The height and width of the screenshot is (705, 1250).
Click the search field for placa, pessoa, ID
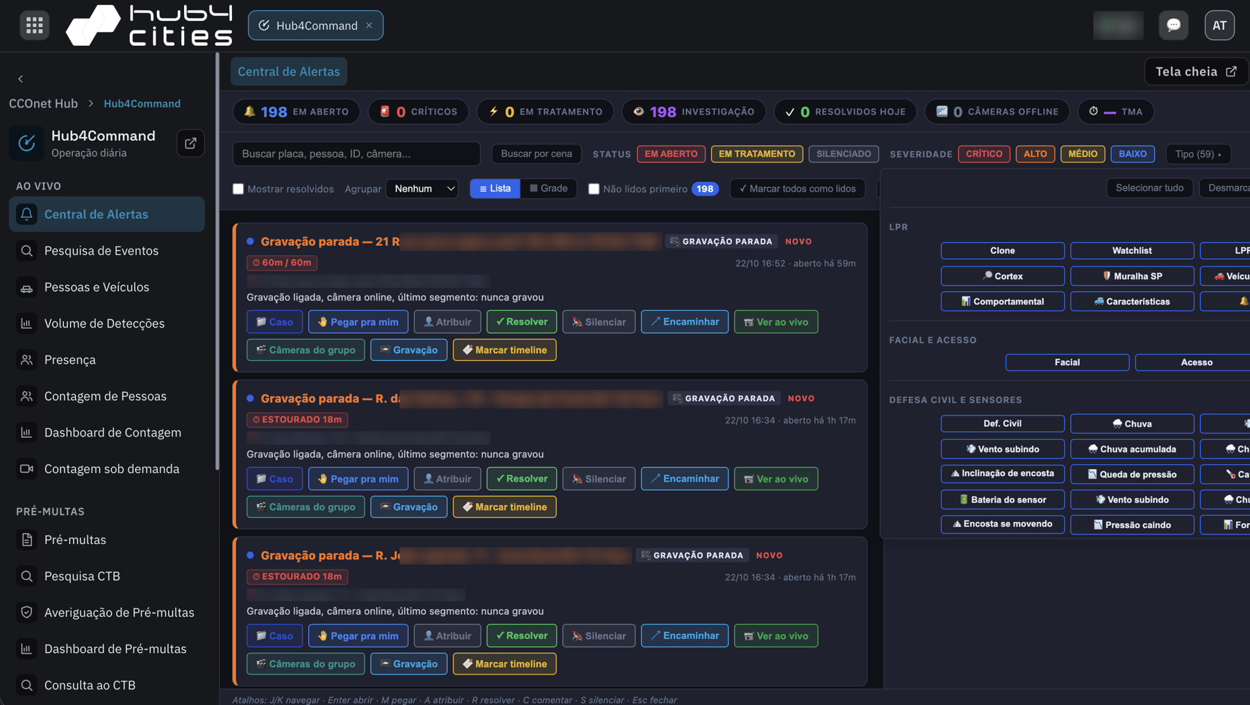coord(356,154)
